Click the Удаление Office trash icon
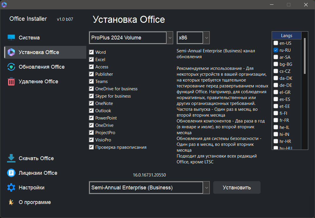 11,81
